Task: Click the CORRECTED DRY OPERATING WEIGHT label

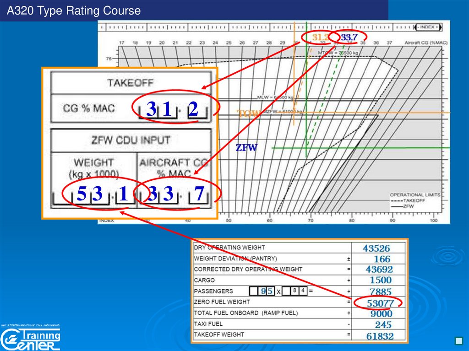Action: [x=248, y=270]
